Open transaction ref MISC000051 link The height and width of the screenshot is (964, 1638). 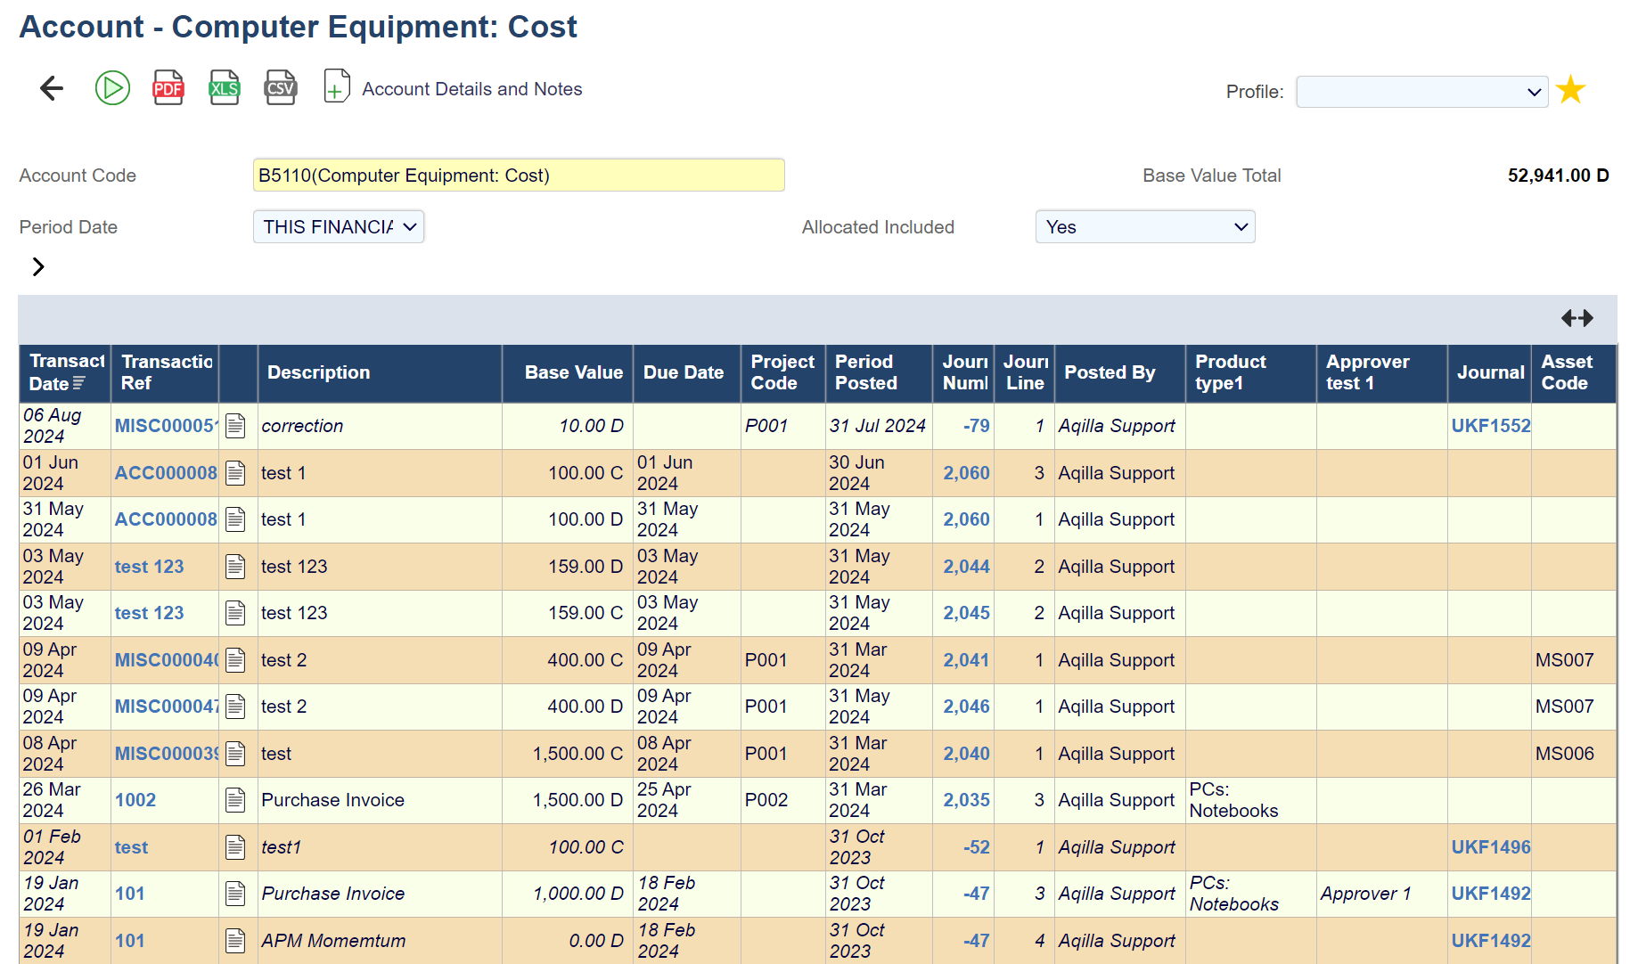pyautogui.click(x=165, y=426)
